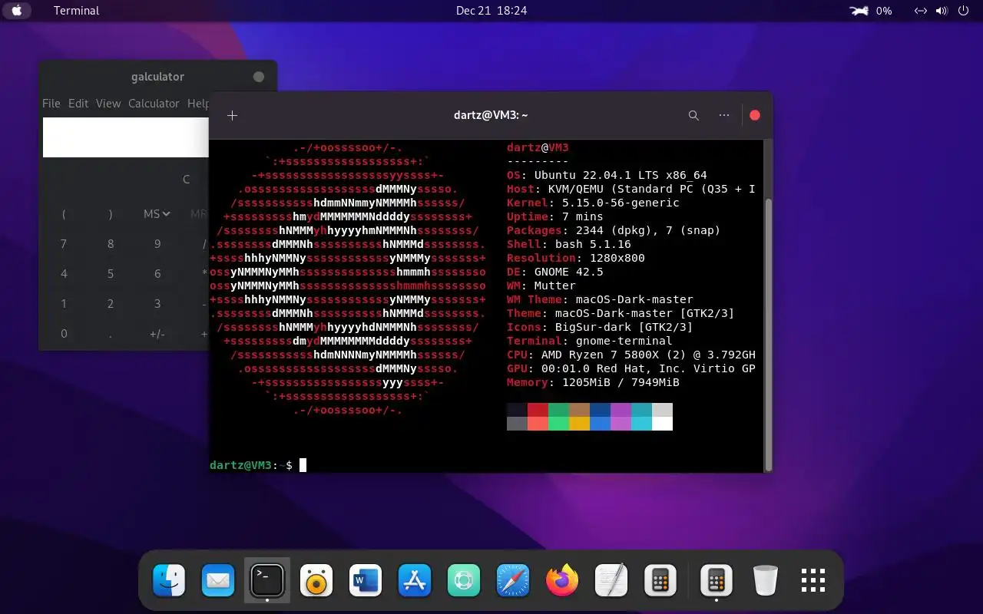
Task: Click the open parenthesis key in galculator
Action: click(64, 214)
